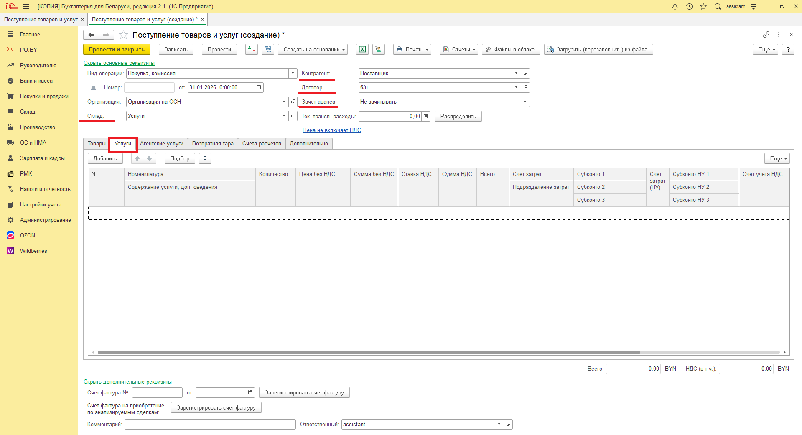Switch to the 'Товары' tab

[96, 143]
